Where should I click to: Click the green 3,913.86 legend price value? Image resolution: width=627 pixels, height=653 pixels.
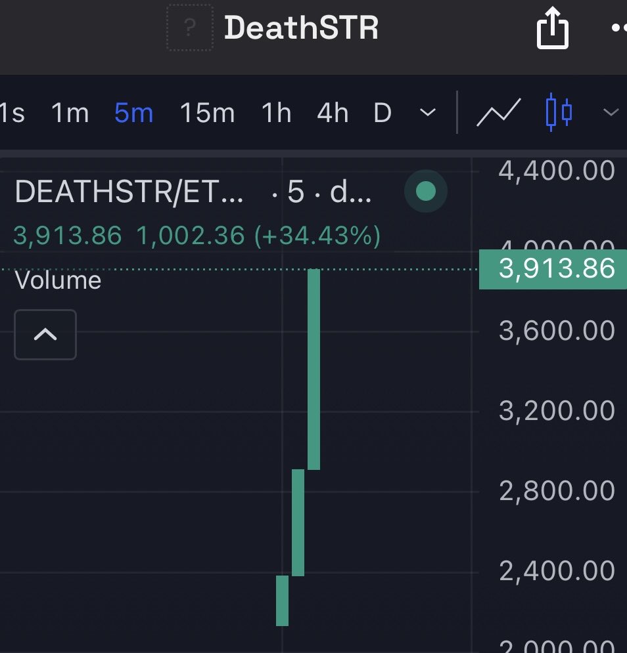[x=68, y=236]
